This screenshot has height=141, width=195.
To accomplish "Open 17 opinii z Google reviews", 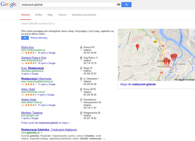I will click(x=47, y=105).
